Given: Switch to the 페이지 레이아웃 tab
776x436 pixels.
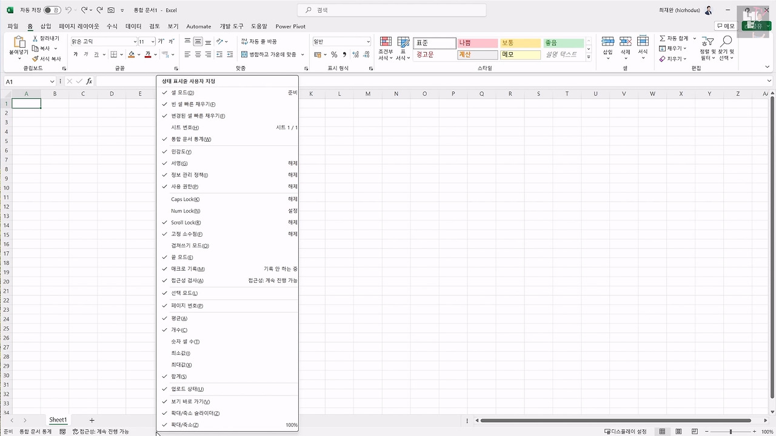Looking at the screenshot, I should [79, 26].
